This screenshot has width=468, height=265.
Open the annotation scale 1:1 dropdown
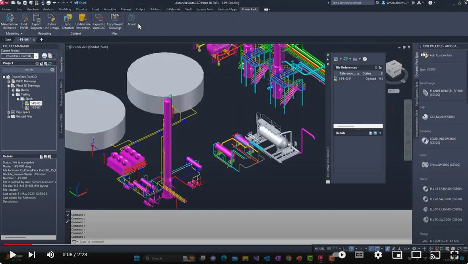click(406, 249)
